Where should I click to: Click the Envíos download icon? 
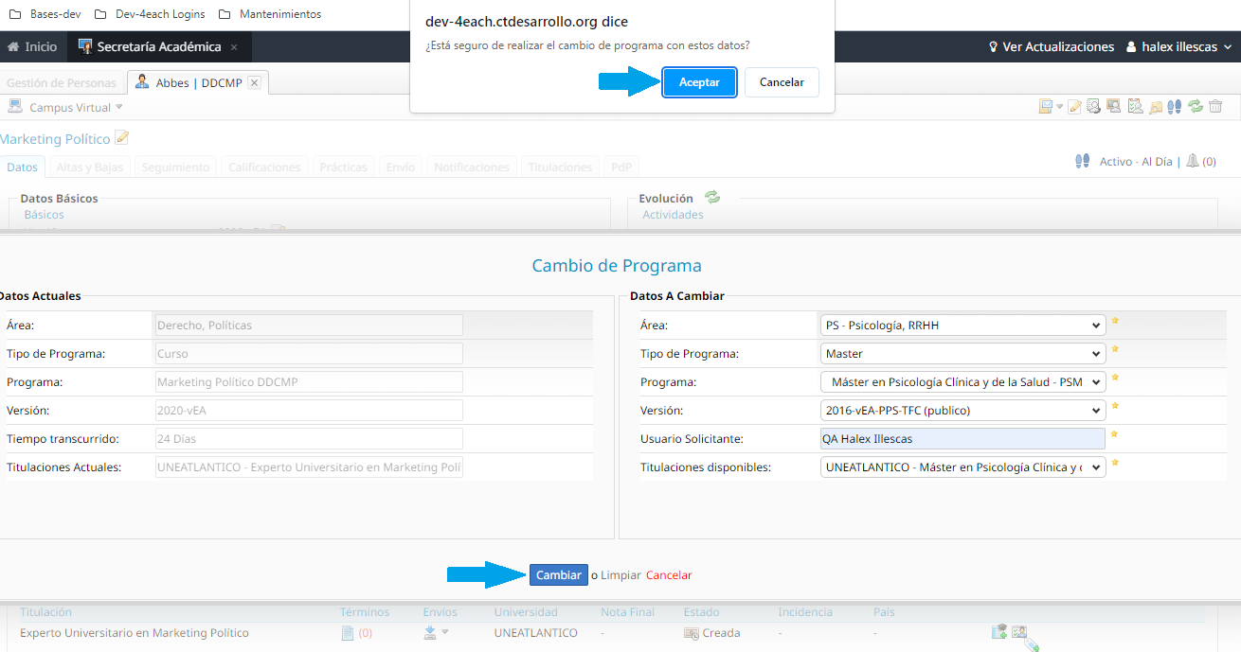(x=430, y=632)
